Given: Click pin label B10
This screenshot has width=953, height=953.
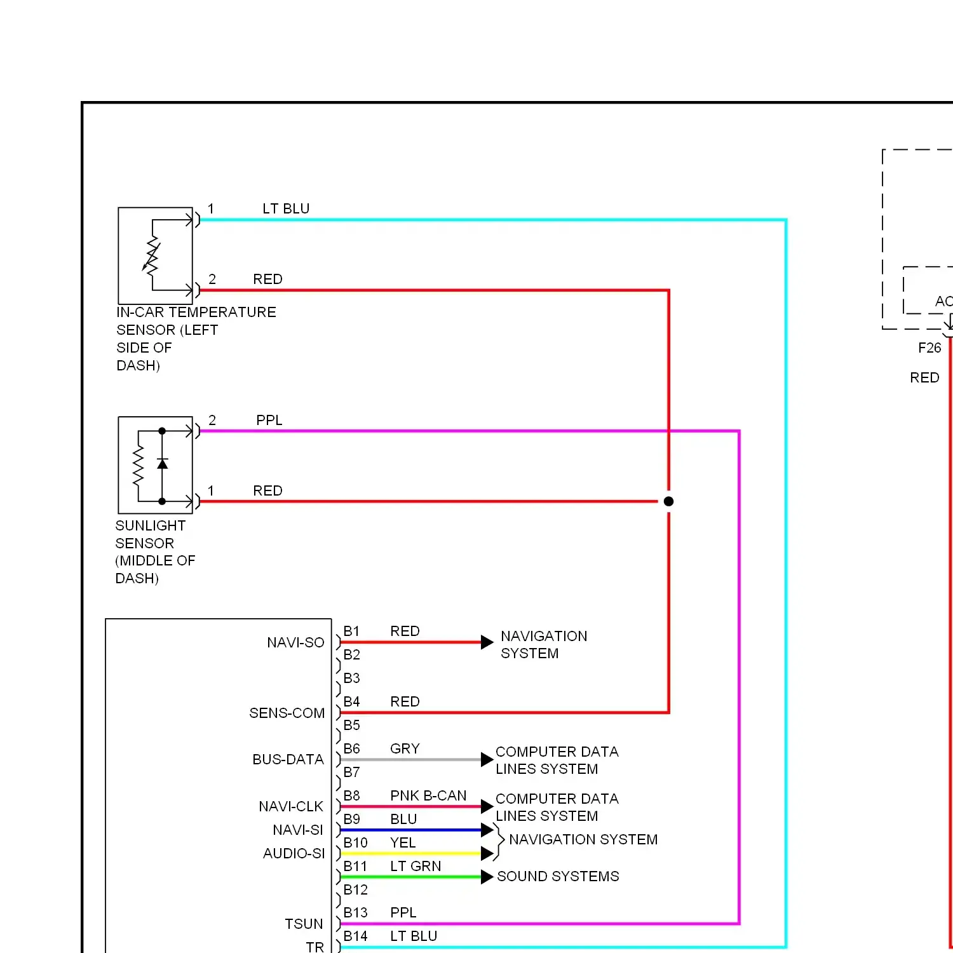Looking at the screenshot, I should pos(355,842).
